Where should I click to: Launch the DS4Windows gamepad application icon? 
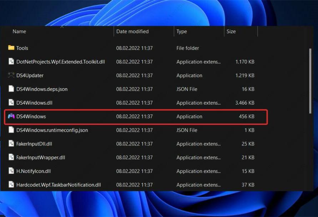tap(11, 116)
